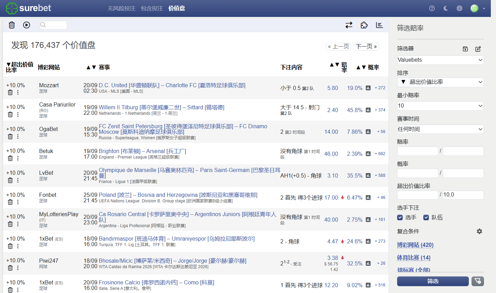
Task: Toggle the 队伍 checkbox
Action: pos(426,218)
